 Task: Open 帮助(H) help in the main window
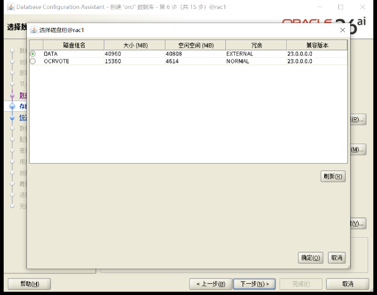[29, 284]
